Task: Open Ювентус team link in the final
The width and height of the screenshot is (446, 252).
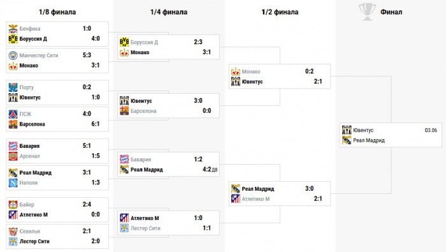Action: (363, 130)
